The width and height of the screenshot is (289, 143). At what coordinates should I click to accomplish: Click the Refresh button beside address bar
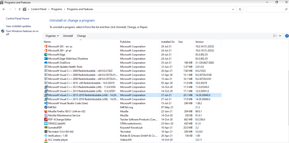[240, 9]
